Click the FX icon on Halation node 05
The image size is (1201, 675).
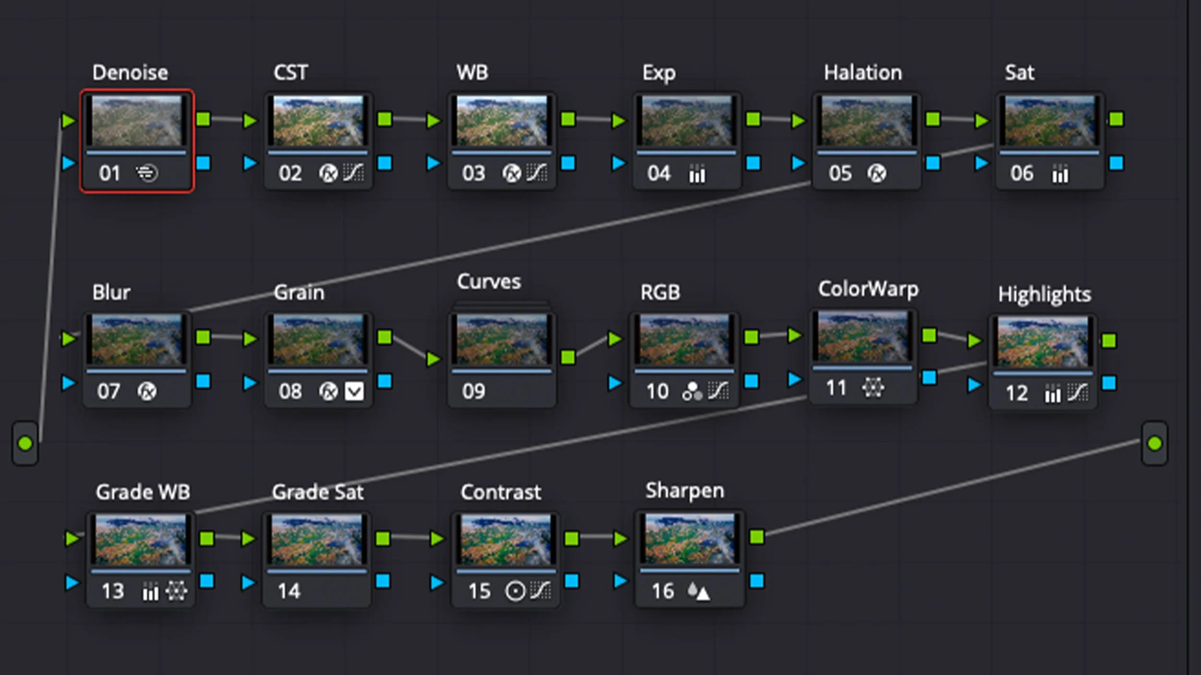[877, 173]
